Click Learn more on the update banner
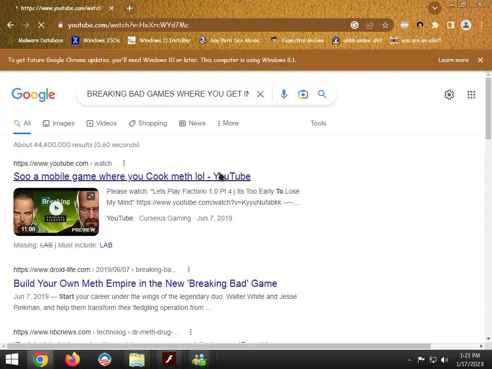The height and width of the screenshot is (369, 492). 454,60
